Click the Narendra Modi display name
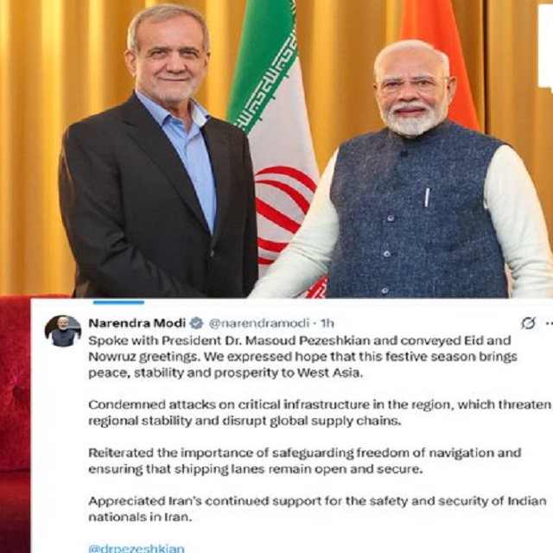The width and height of the screenshot is (553, 553). [137, 322]
